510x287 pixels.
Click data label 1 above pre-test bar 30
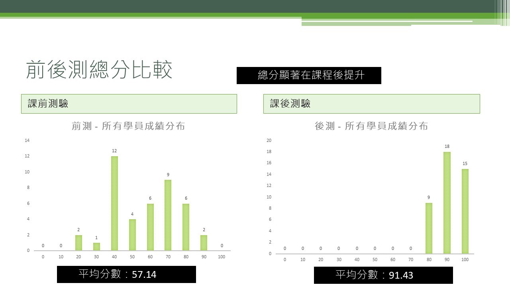96,238
